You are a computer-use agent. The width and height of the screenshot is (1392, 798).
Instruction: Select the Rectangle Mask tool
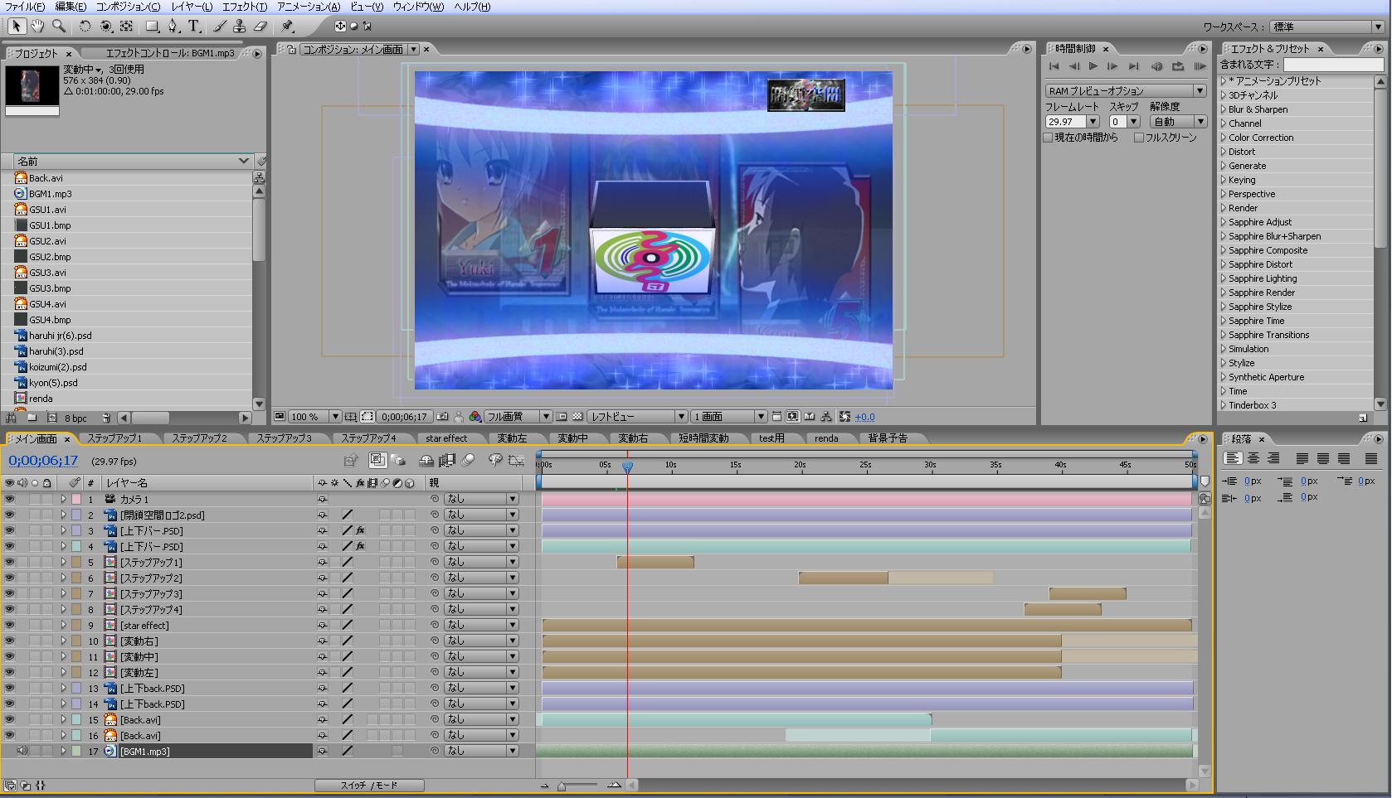(153, 27)
